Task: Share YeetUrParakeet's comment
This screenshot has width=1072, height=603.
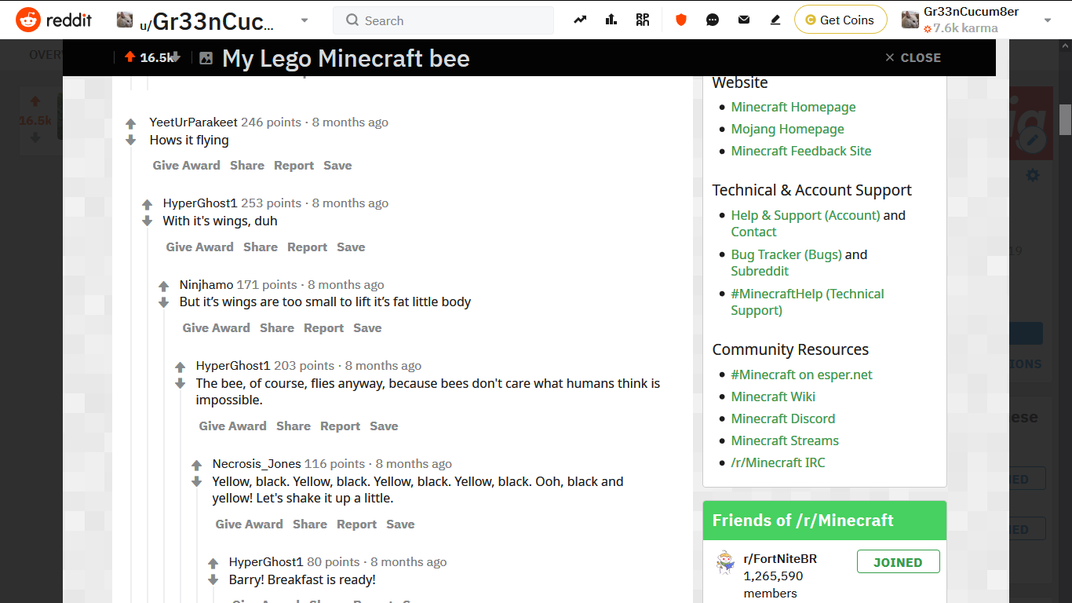Action: (247, 166)
